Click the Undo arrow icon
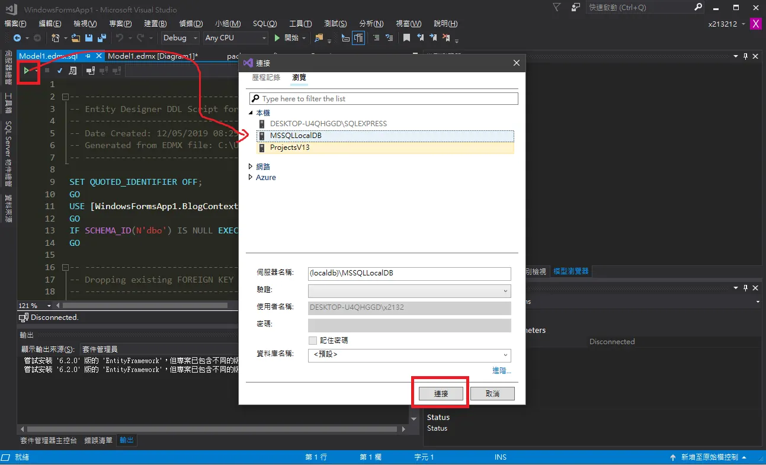 pyautogui.click(x=120, y=38)
